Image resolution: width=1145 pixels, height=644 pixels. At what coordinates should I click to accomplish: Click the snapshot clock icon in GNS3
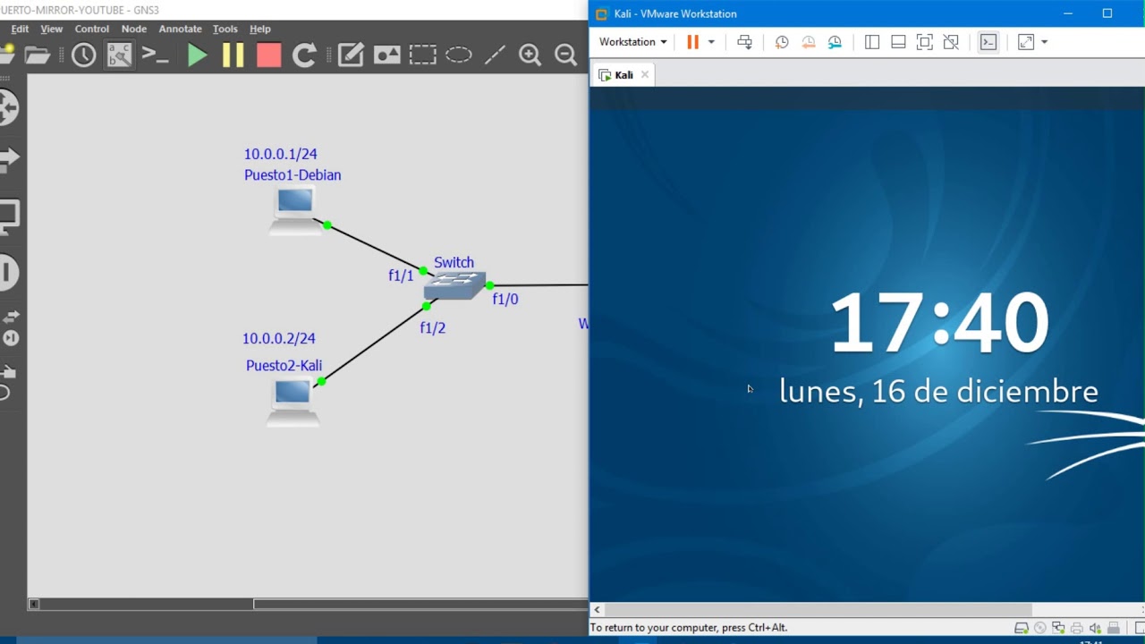[x=84, y=55]
